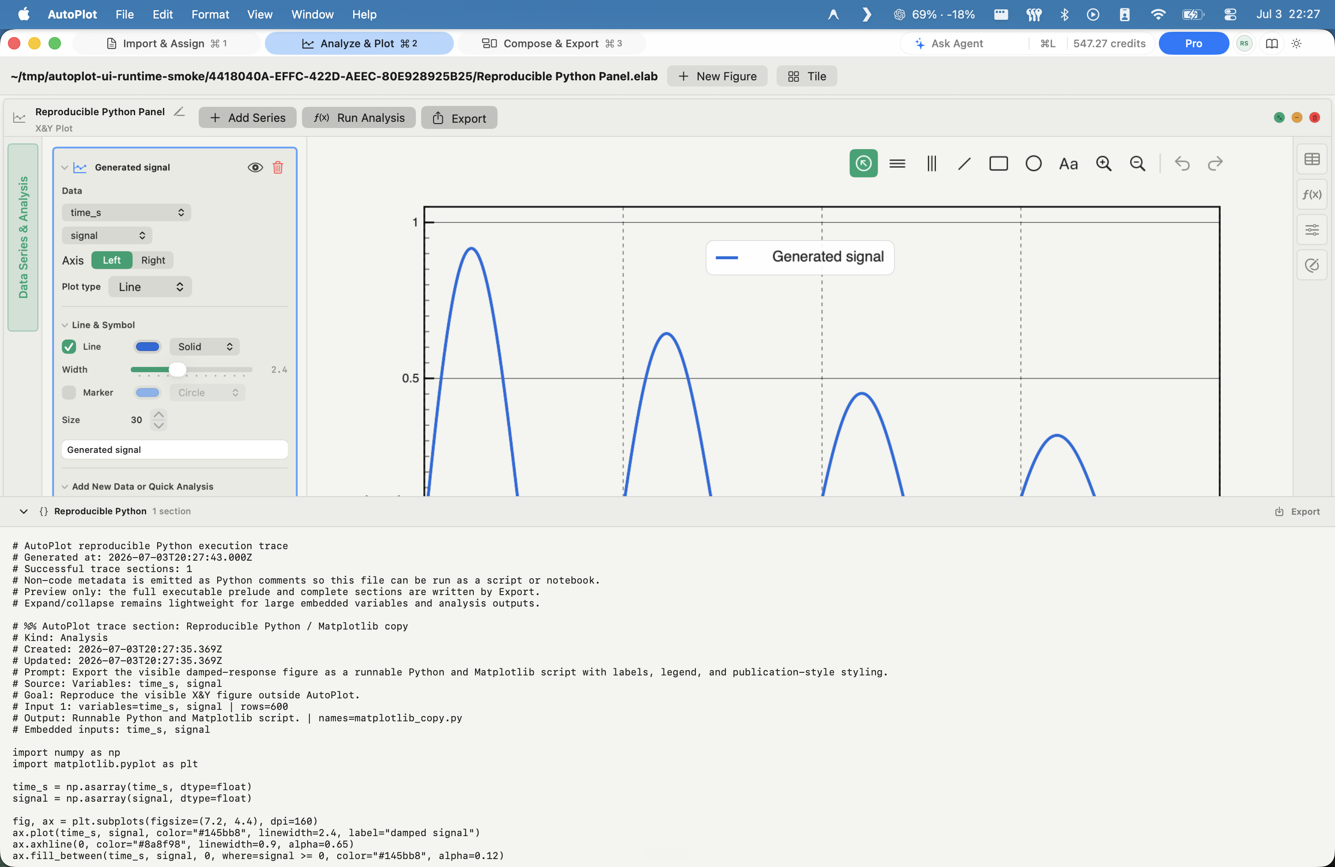Open the RS user avatar
The height and width of the screenshot is (867, 1335).
pos(1244,43)
